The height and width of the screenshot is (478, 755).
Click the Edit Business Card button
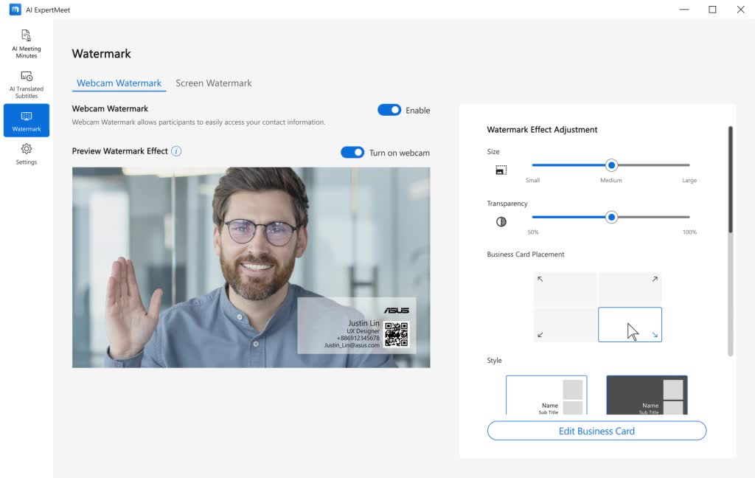click(596, 431)
